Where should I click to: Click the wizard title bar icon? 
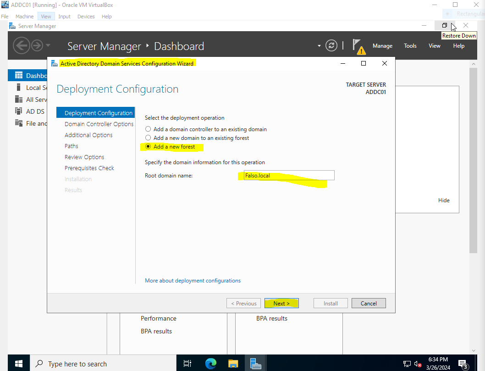click(x=55, y=63)
